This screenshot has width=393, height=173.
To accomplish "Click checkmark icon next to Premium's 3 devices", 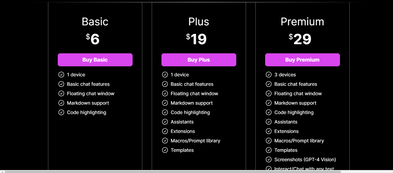I will tap(269, 75).
